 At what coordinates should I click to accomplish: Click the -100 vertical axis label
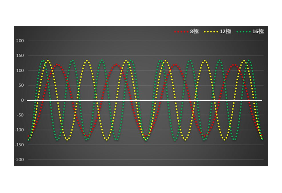pos(19,130)
